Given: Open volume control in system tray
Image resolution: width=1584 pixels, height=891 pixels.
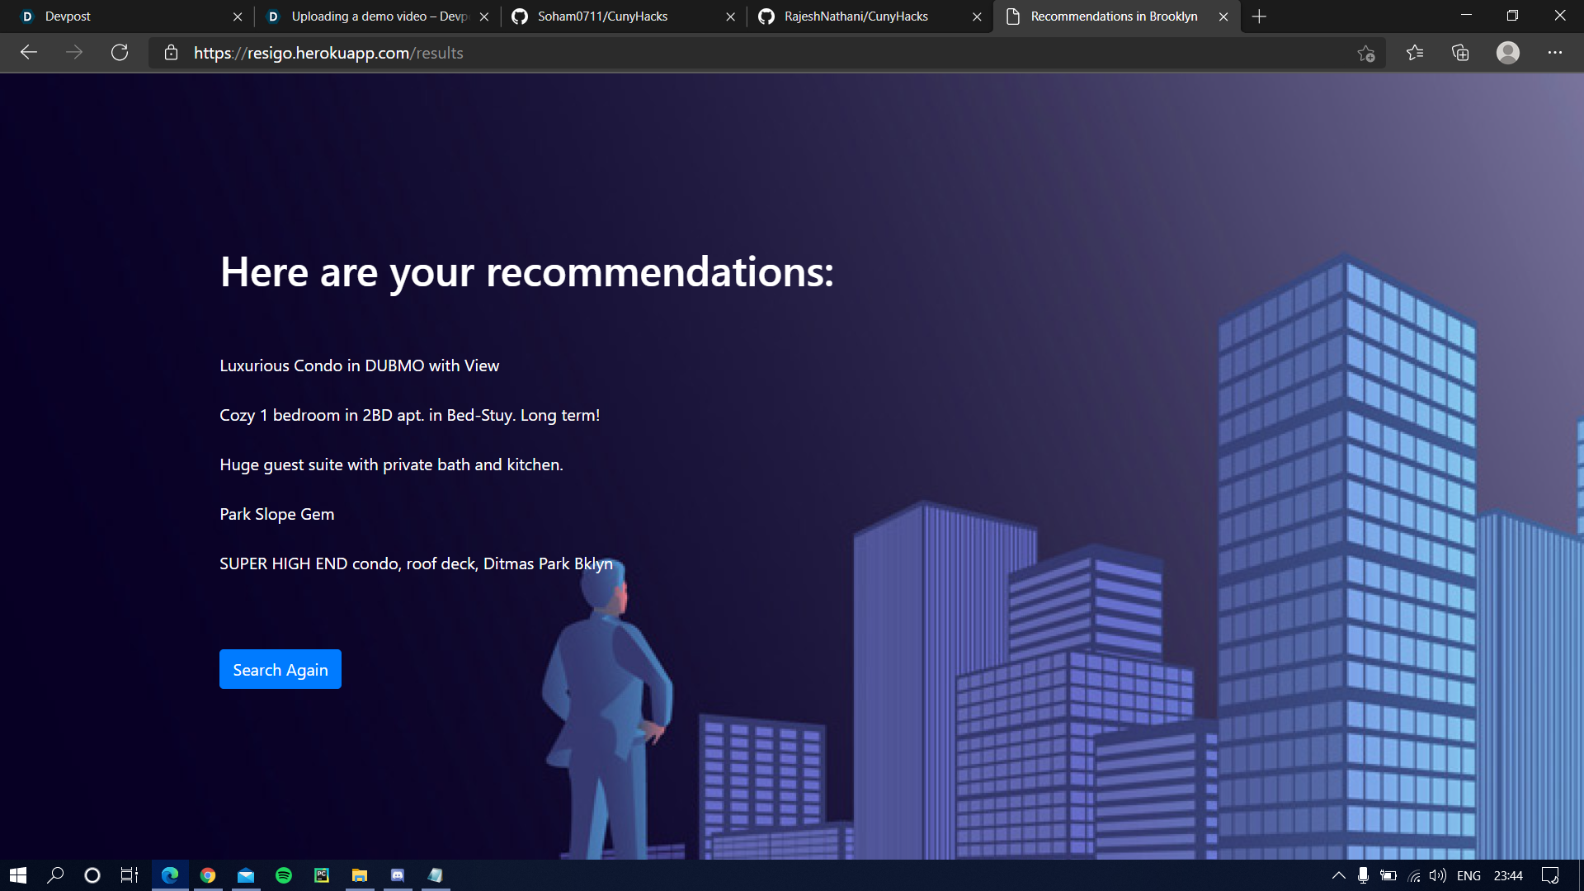Looking at the screenshot, I should (x=1438, y=875).
